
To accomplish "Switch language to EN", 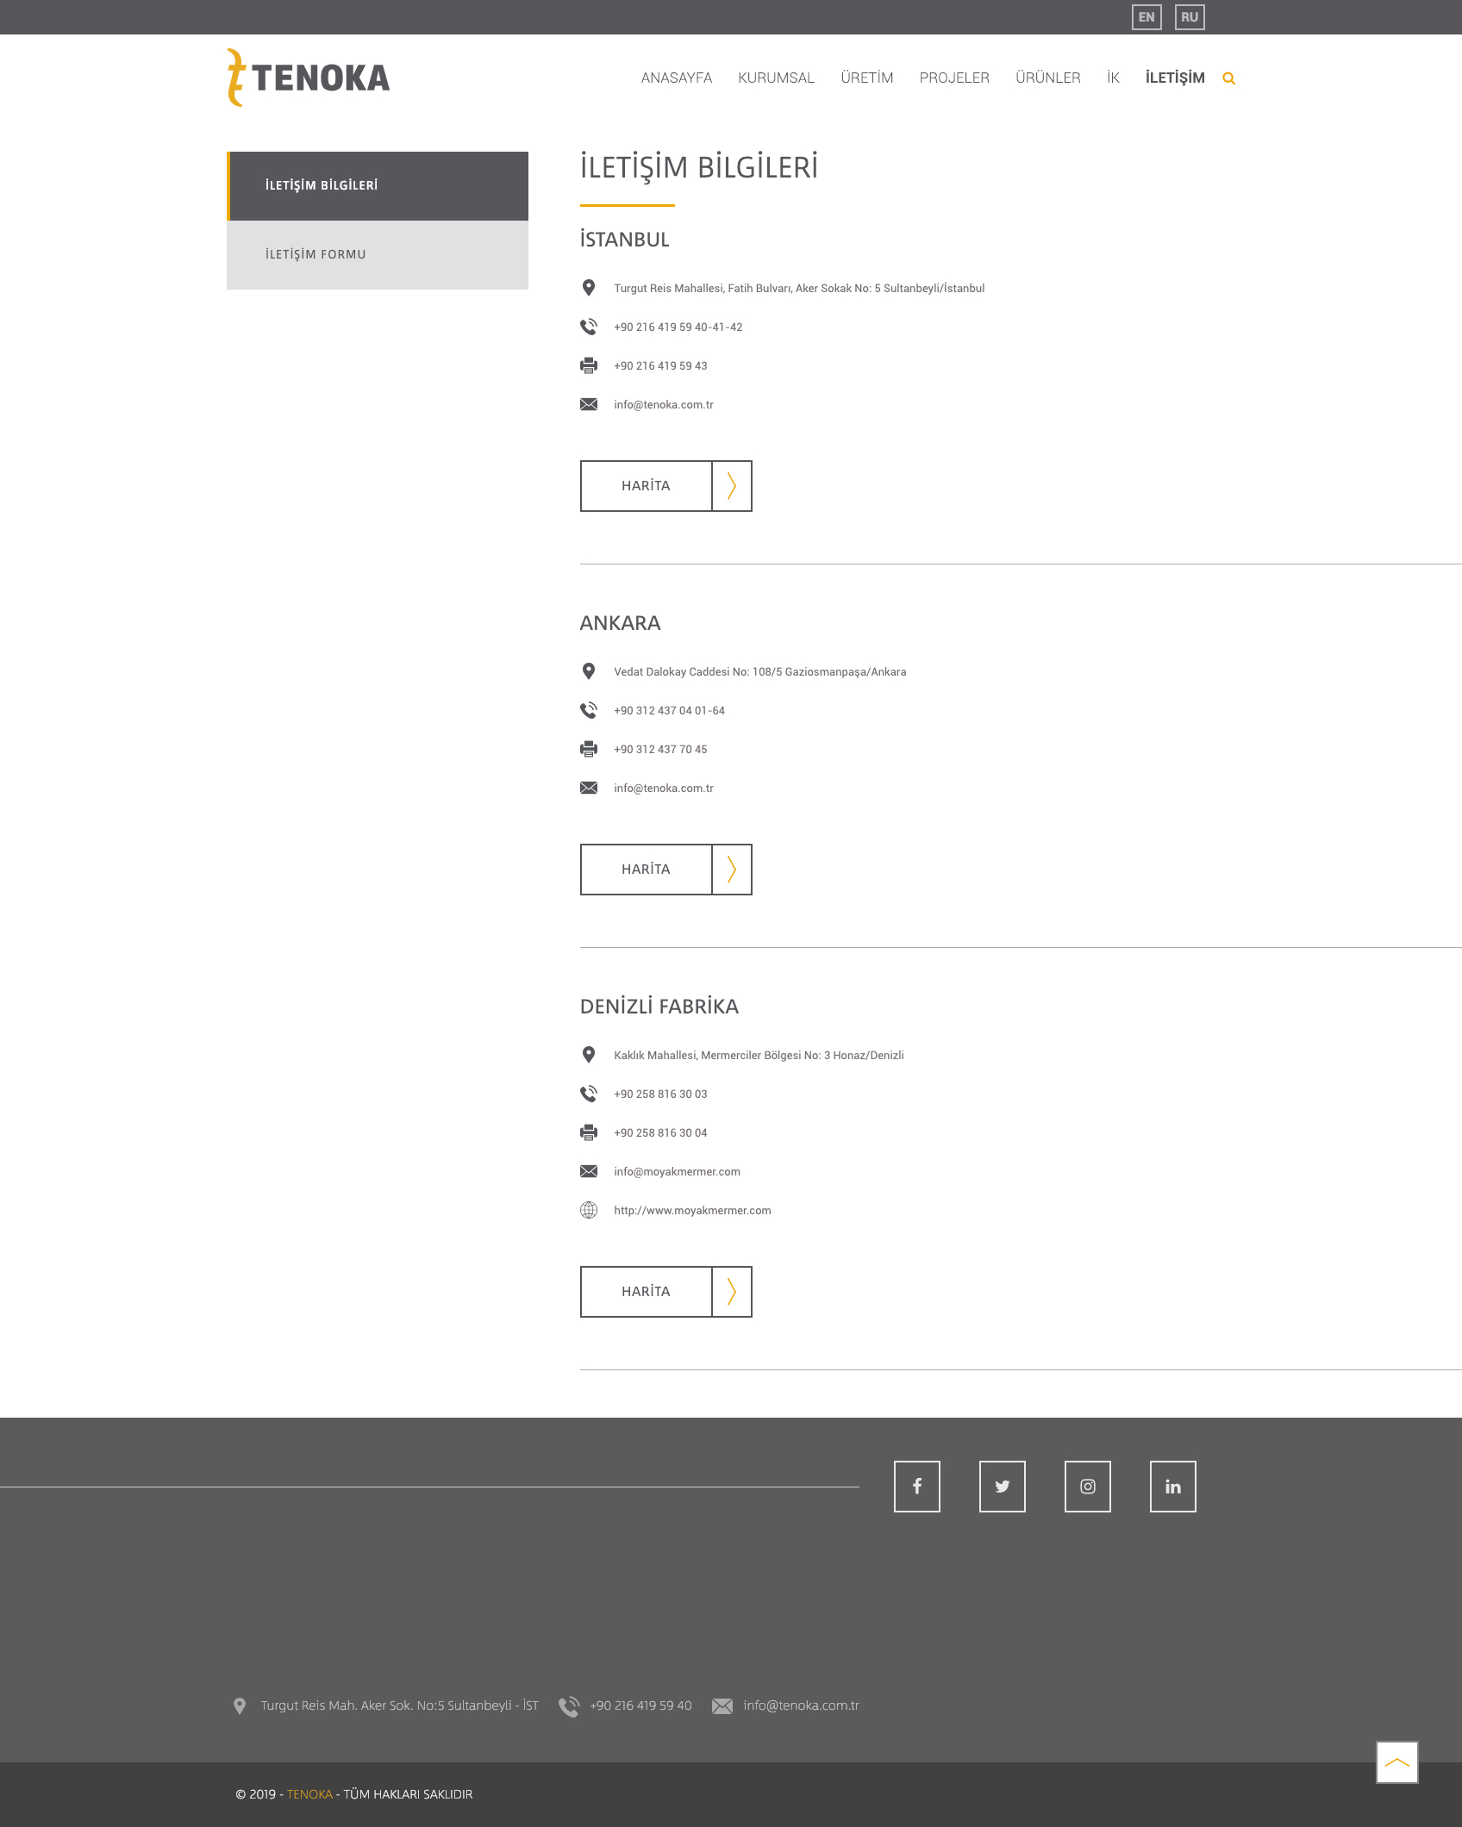I will 1146,17.
